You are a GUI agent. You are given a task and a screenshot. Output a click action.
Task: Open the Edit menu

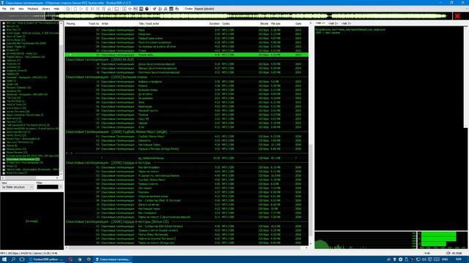click(x=12, y=9)
